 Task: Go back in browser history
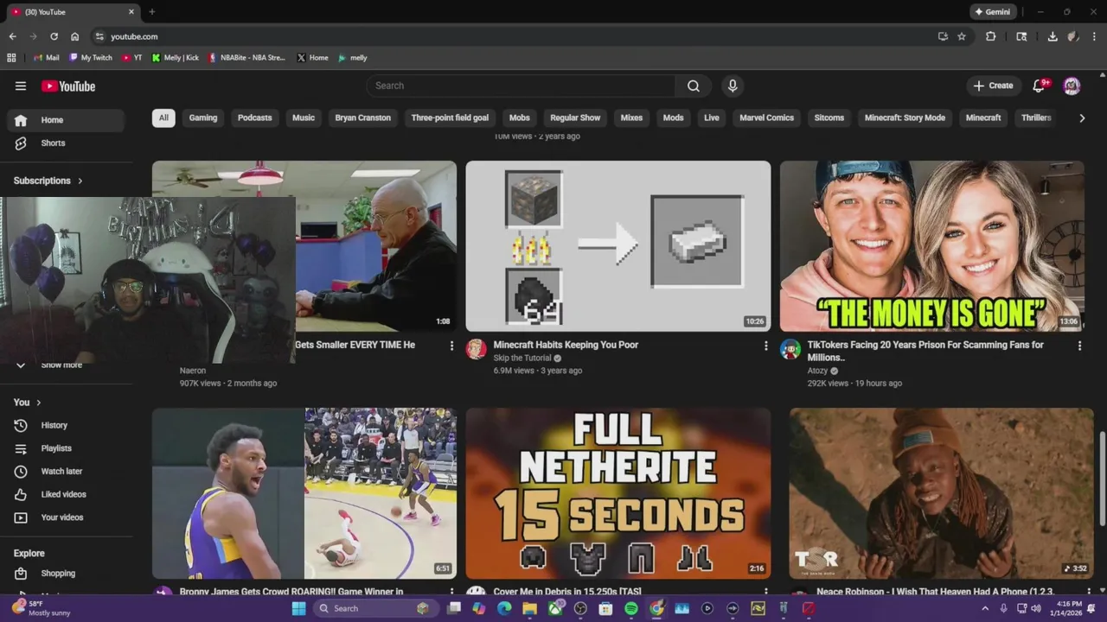(12, 36)
